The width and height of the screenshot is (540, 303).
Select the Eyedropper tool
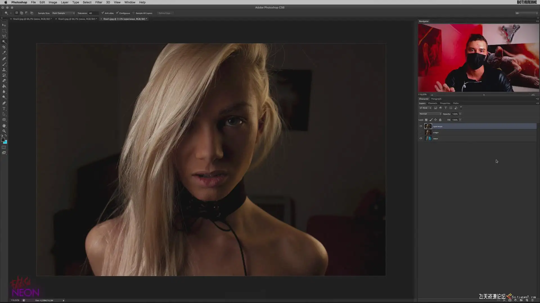(x=4, y=53)
